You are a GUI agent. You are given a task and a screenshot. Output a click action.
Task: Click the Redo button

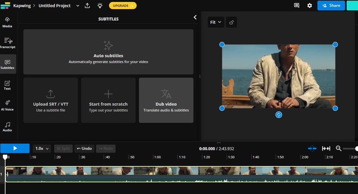point(106,149)
